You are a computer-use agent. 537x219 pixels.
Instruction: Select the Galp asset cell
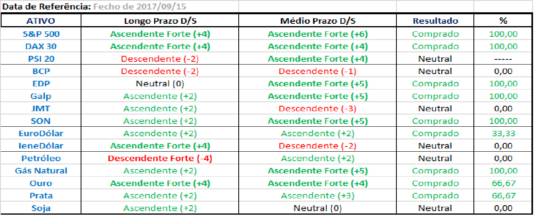(41, 96)
